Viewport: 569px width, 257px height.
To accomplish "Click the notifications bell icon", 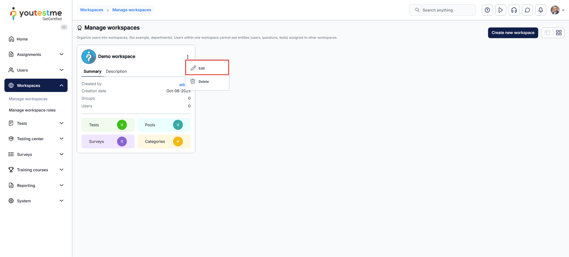I will 541,10.
